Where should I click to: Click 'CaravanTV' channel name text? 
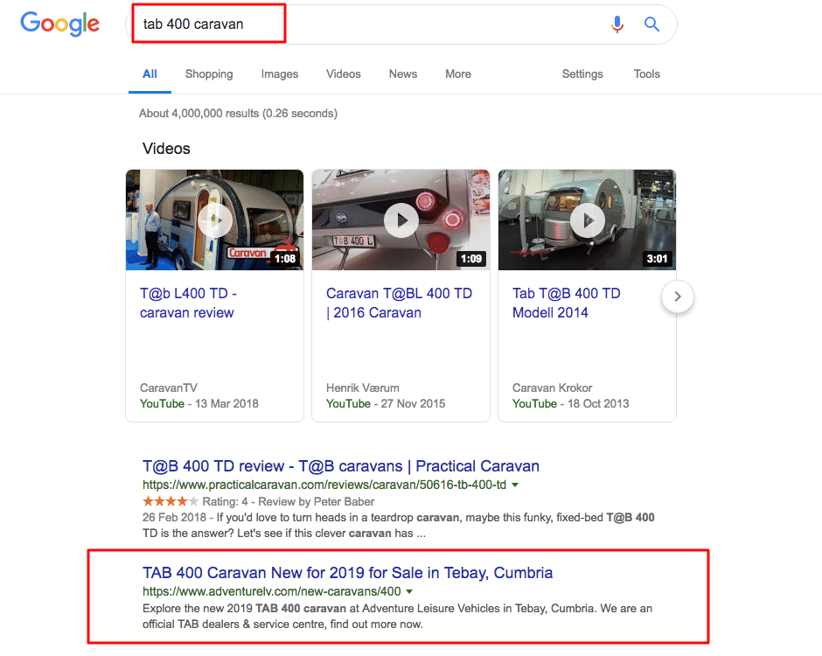click(x=168, y=388)
